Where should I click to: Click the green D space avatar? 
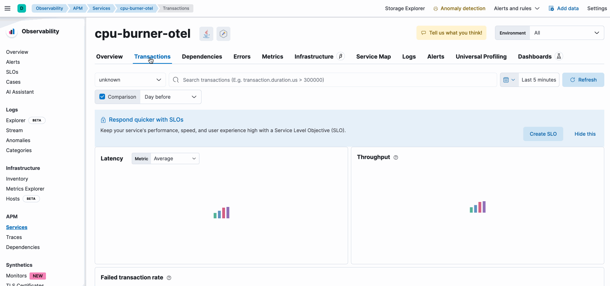(22, 8)
